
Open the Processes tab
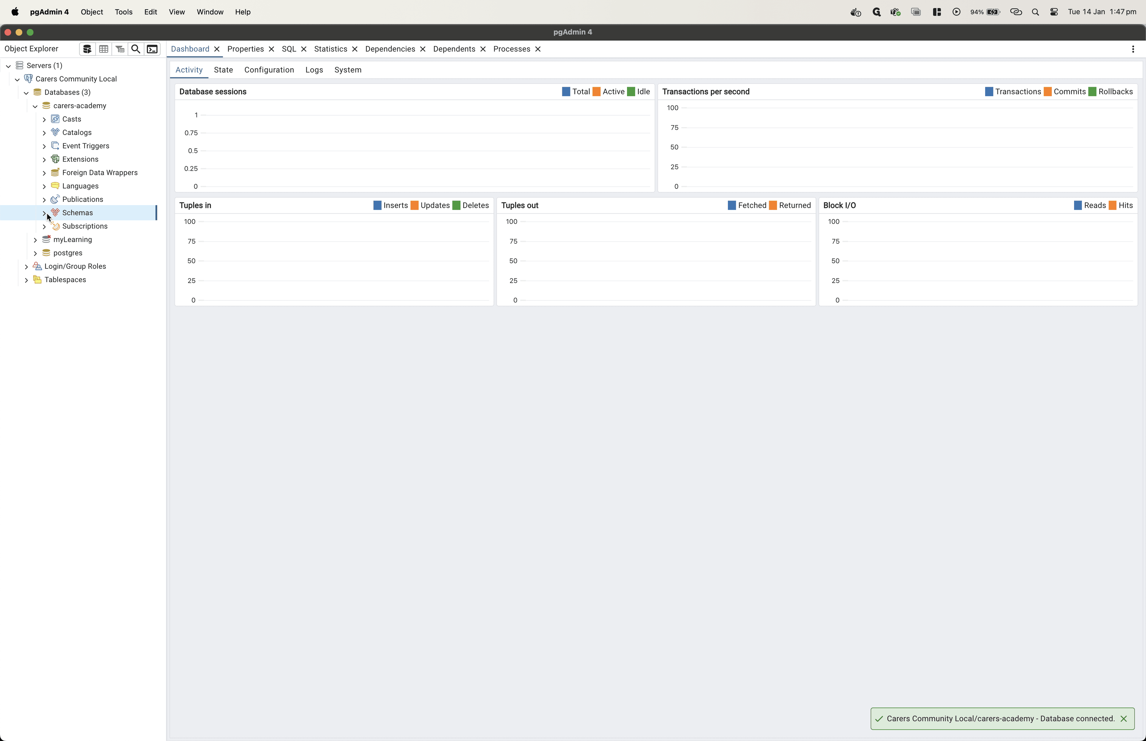pyautogui.click(x=512, y=49)
